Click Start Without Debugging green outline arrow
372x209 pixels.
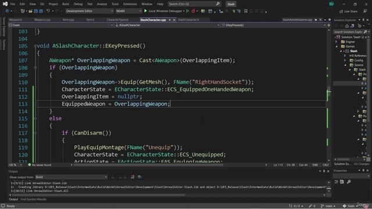click(188, 11)
